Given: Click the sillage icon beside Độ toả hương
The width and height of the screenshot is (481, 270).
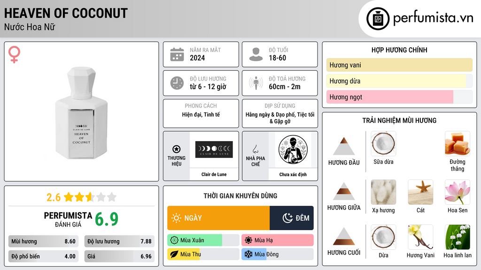Looking at the screenshot, I should point(256,83).
